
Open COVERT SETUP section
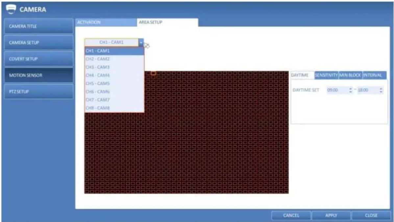tap(39, 59)
